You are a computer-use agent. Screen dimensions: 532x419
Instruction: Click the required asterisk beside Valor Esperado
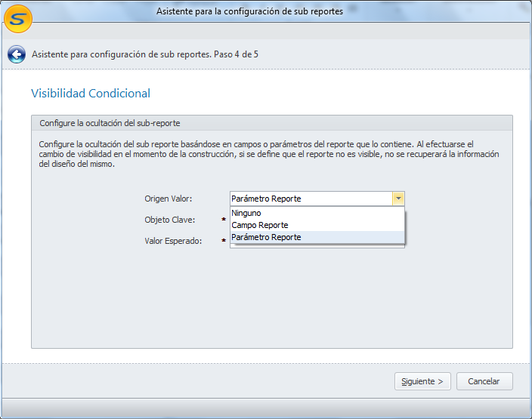(224, 242)
